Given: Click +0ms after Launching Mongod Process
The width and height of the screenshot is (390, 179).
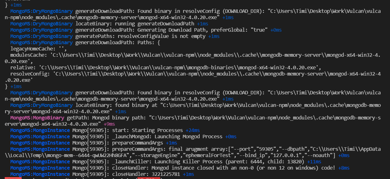Looking at the screenshot, I should (230, 137).
